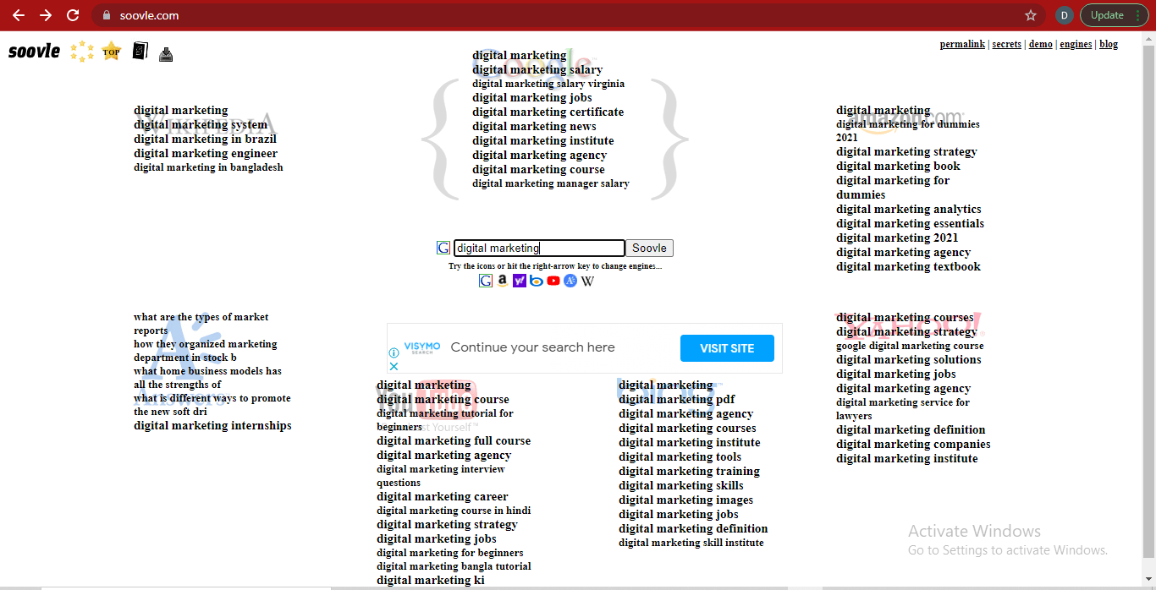Click the Soovle search button

(x=649, y=248)
